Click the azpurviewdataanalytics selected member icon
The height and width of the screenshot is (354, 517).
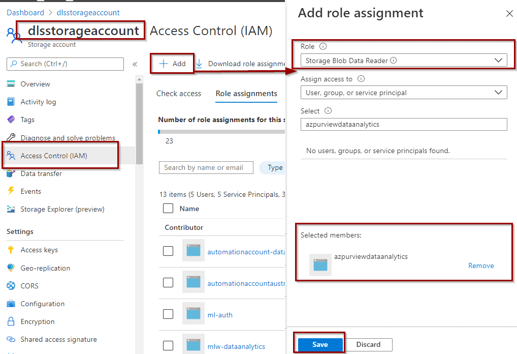click(320, 265)
